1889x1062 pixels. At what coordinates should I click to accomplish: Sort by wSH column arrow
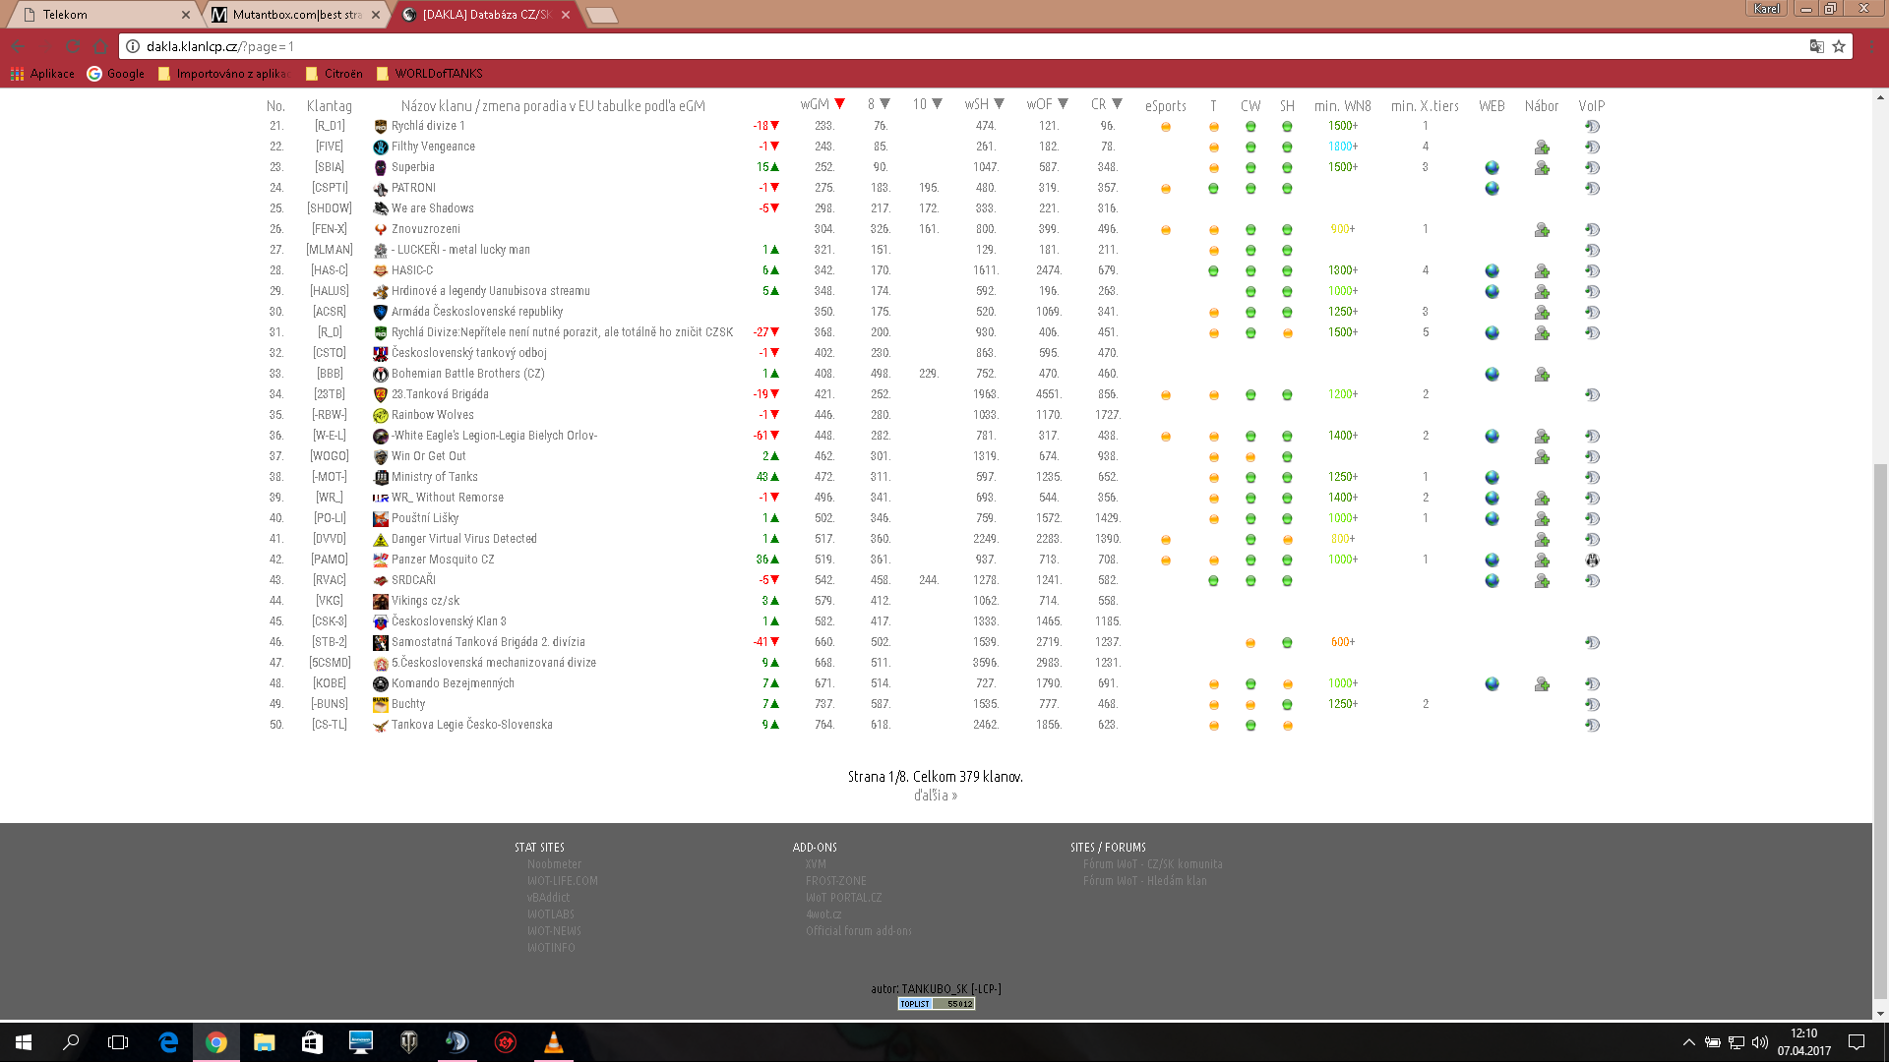(1000, 104)
